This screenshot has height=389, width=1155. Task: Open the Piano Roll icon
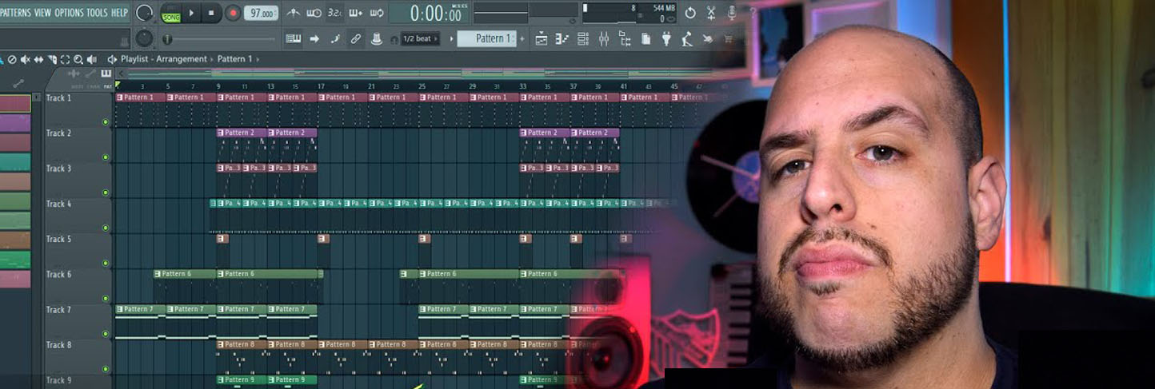click(x=562, y=38)
